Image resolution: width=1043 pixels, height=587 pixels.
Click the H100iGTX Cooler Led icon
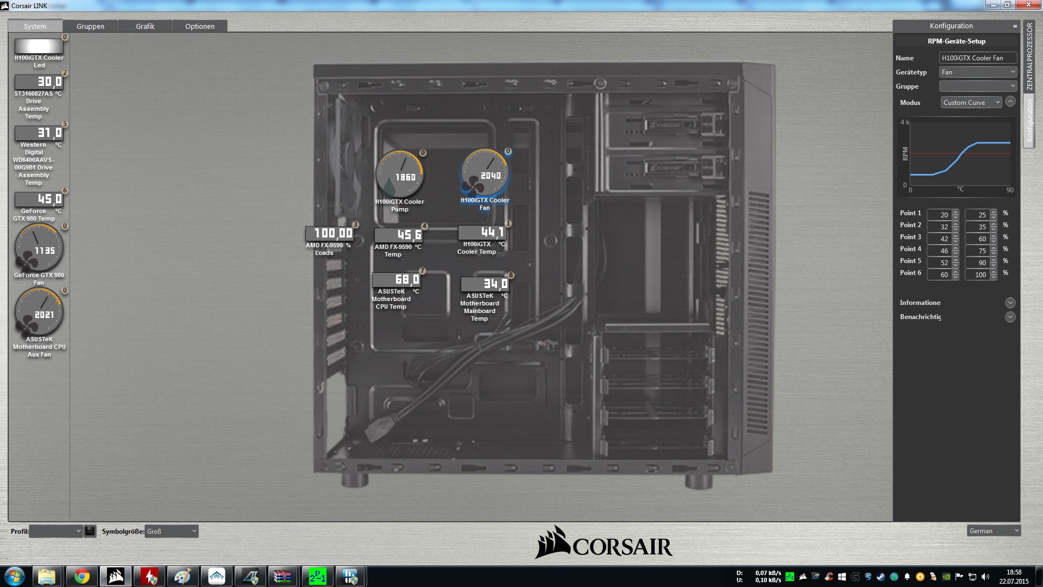coord(39,46)
